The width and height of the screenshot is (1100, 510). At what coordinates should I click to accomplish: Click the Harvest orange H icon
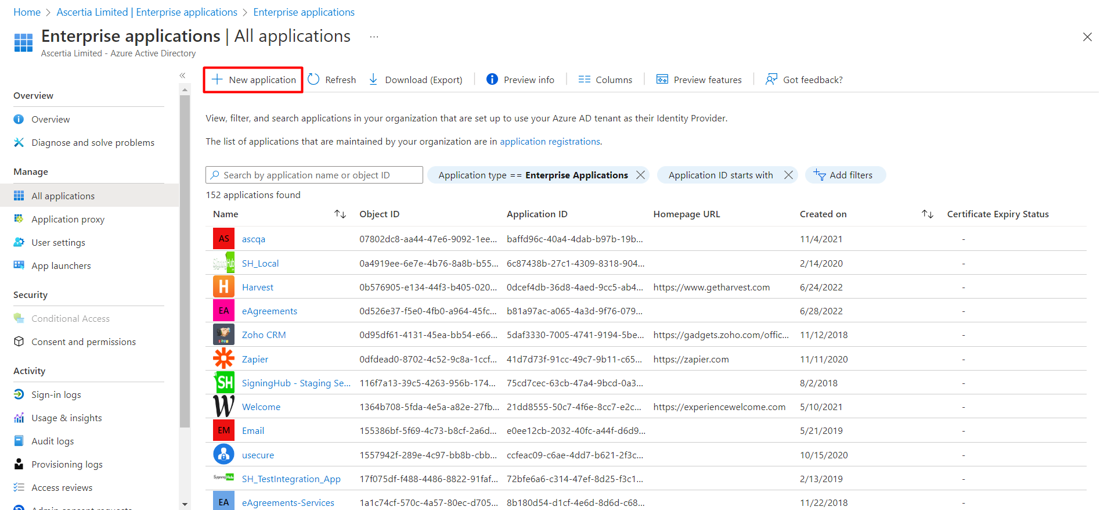[x=223, y=286]
